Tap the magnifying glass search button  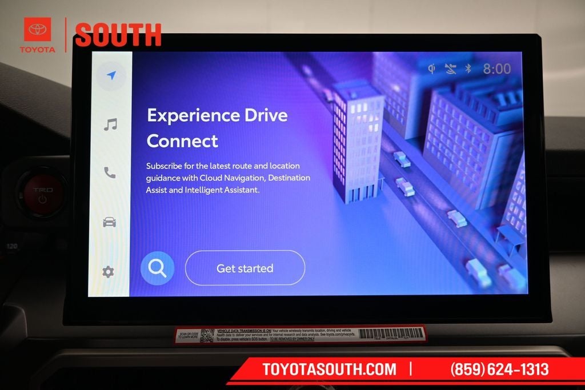pyautogui.click(x=158, y=268)
